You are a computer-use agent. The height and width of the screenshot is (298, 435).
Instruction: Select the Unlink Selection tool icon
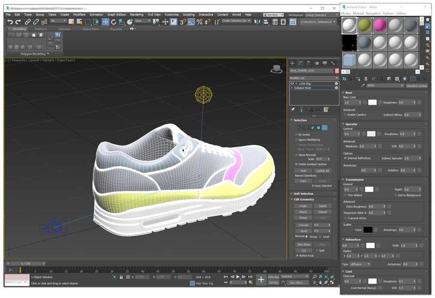pos(36,22)
